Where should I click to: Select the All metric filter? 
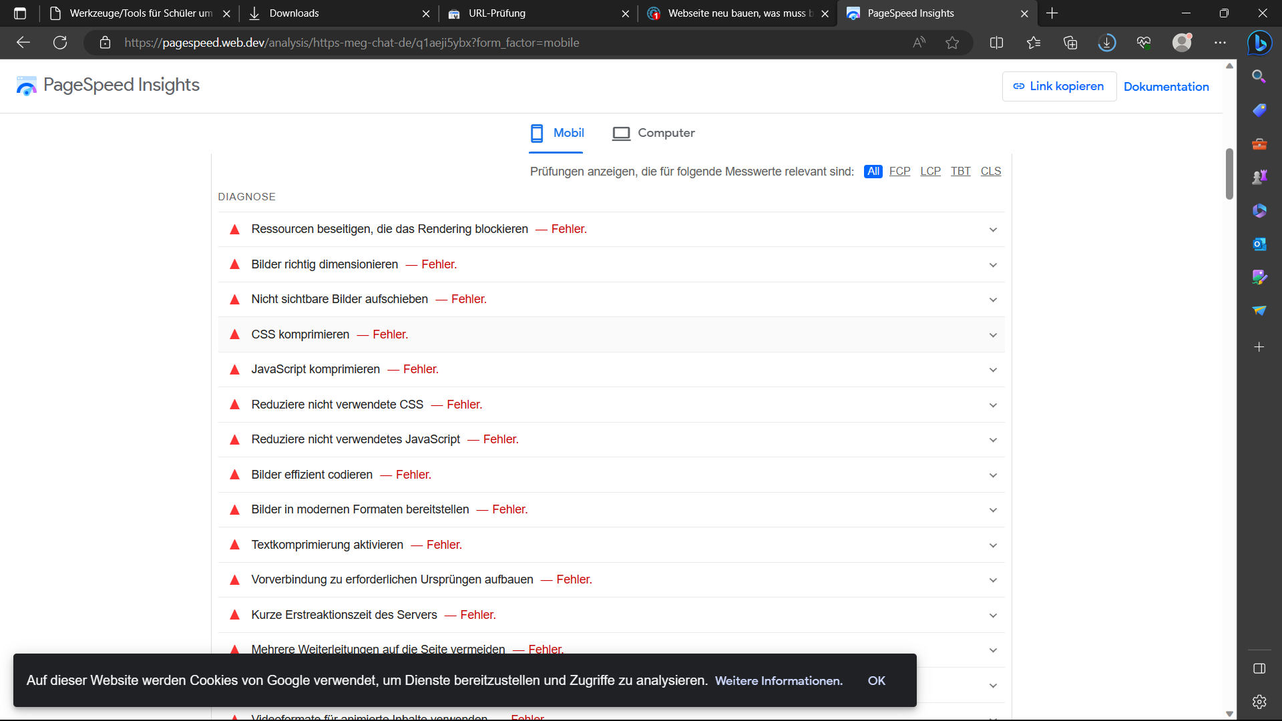873,172
